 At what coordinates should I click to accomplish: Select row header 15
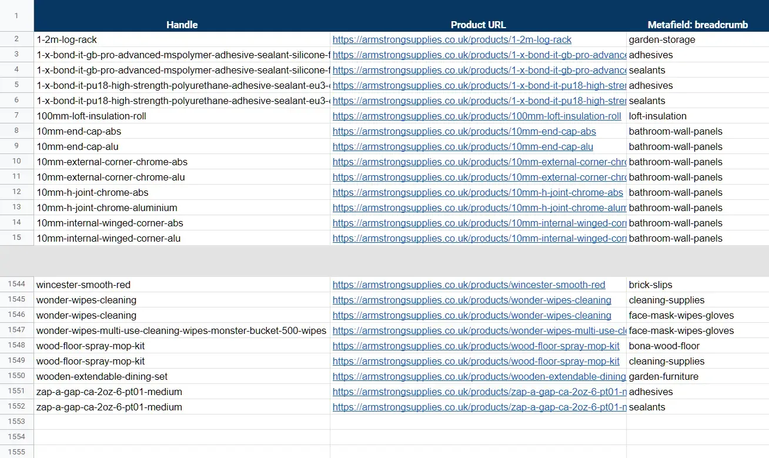[x=16, y=238]
